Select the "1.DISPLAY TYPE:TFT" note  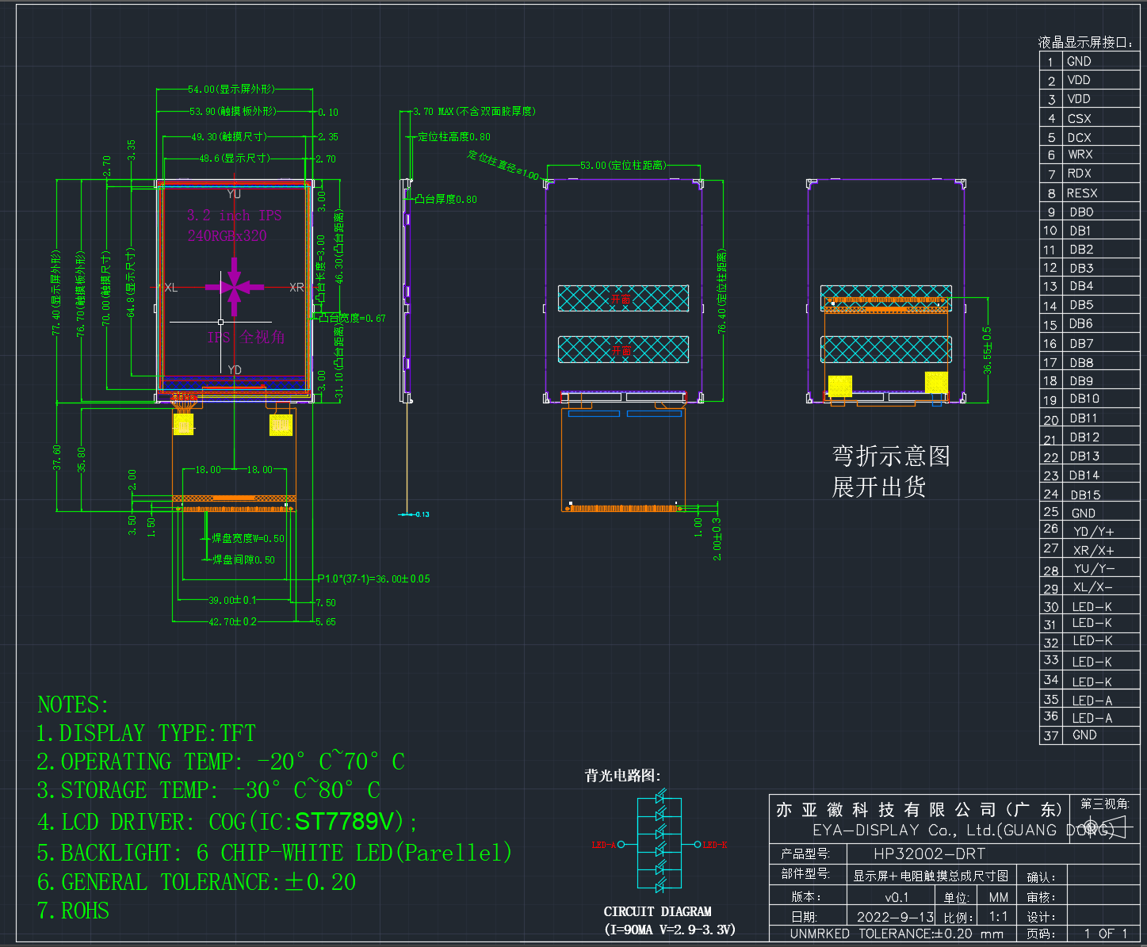point(146,733)
